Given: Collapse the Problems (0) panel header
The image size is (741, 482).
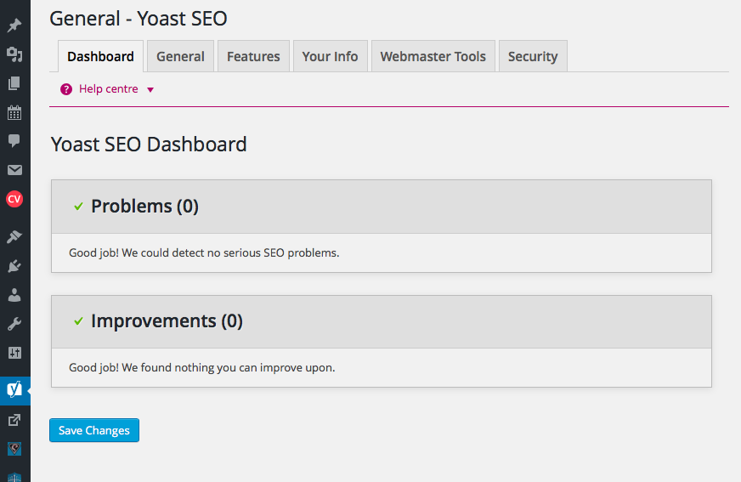Looking at the screenshot, I should (382, 207).
